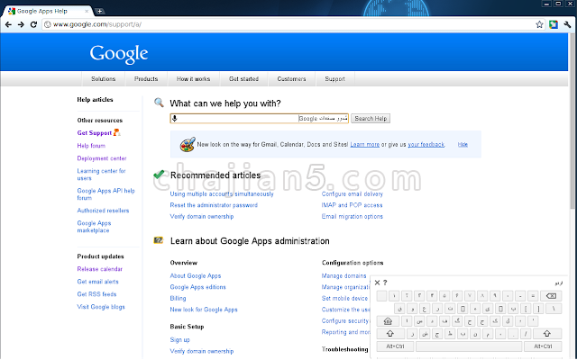Open the Get Support link
This screenshot has height=360, width=577.
pos(94,133)
